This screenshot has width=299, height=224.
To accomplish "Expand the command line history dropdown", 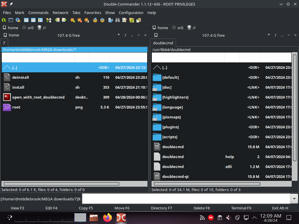I will click(x=294, y=199).
